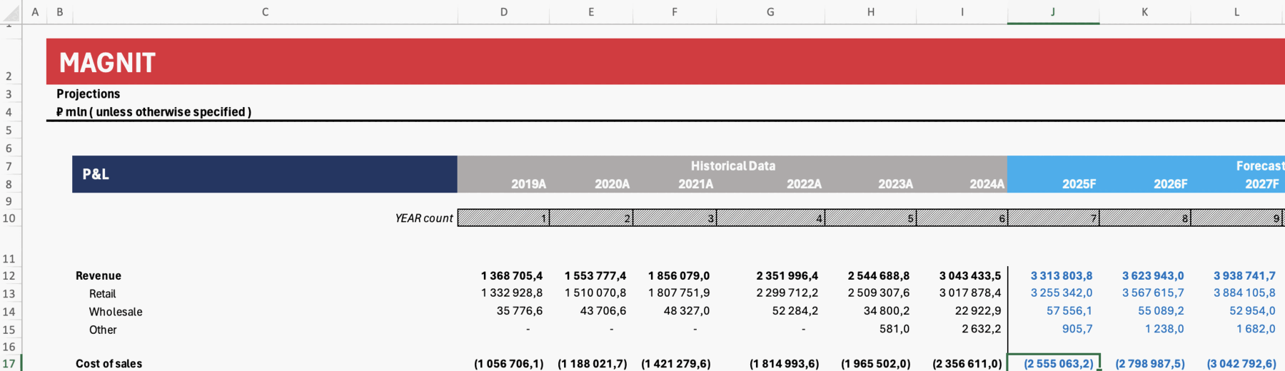Select column G header
This screenshot has height=371, width=1285.
click(x=770, y=12)
